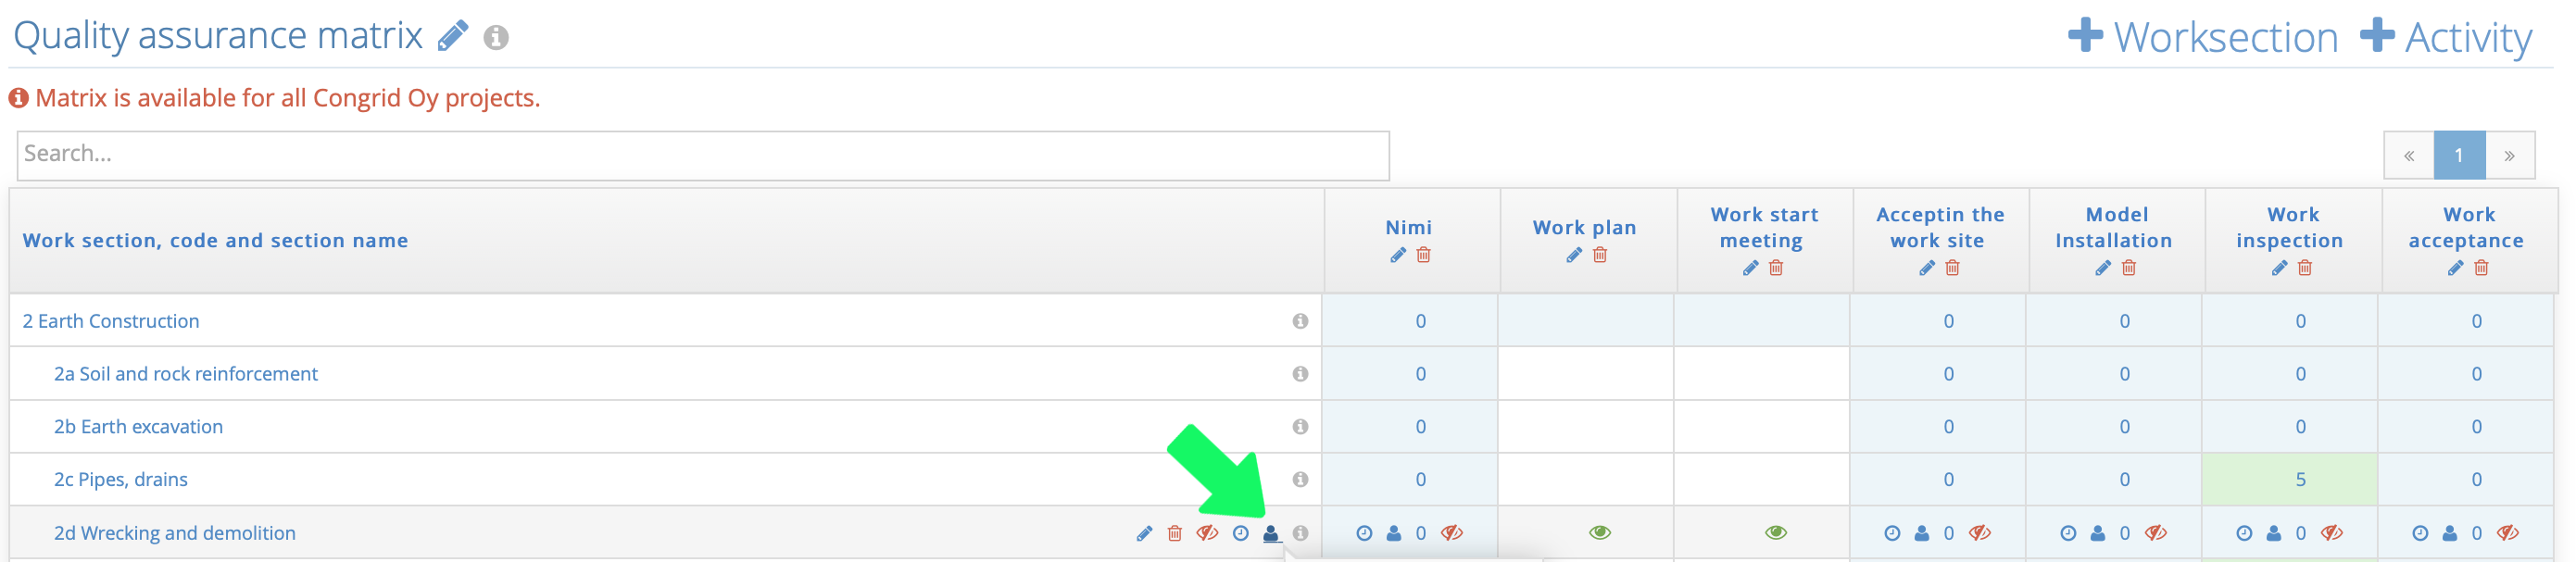
Task: Click clock icon in Work acceptance cell, 2d row
Action: [2420, 534]
